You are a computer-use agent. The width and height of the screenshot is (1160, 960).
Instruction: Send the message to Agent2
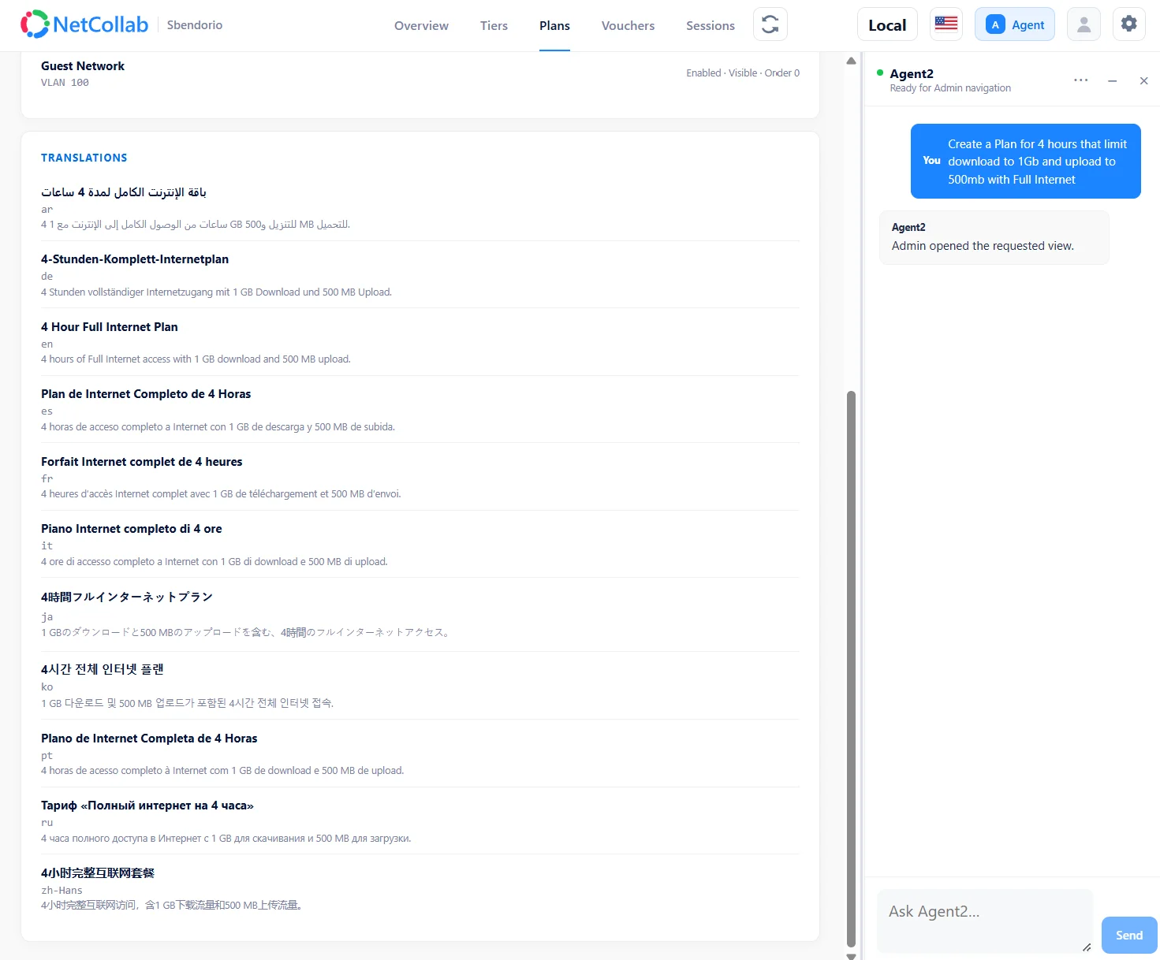click(x=1129, y=935)
